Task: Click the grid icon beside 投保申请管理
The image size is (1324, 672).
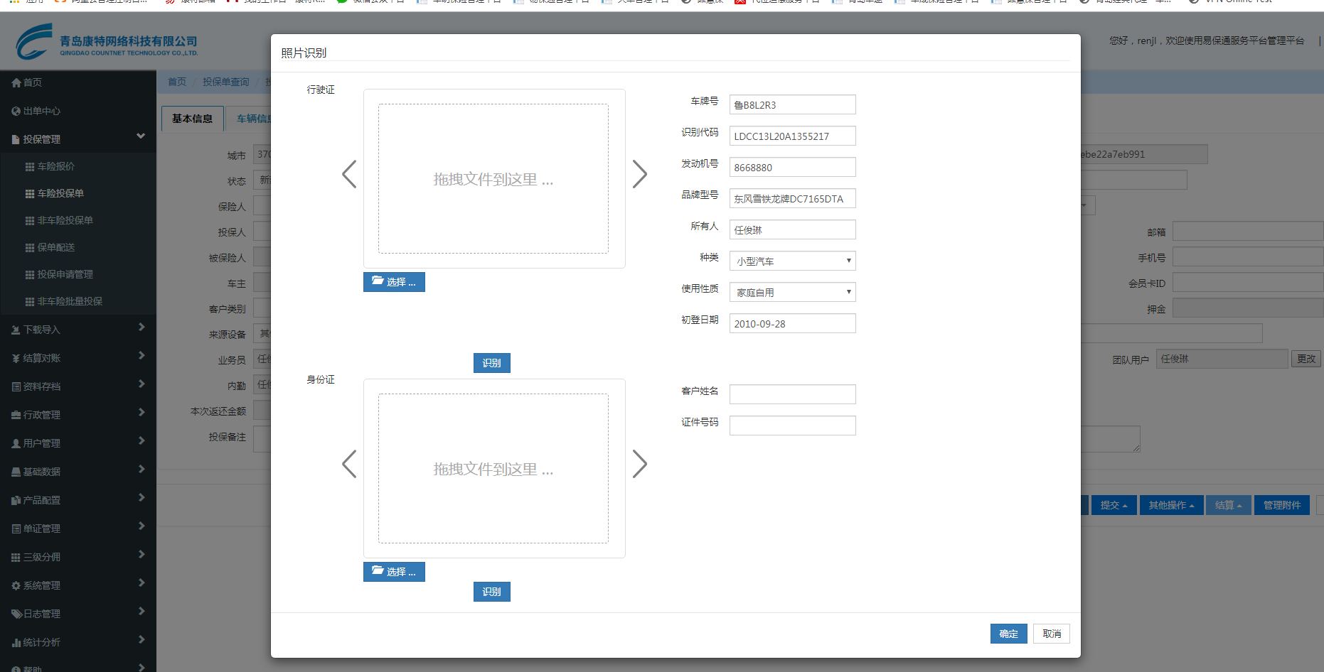Action: [x=30, y=274]
